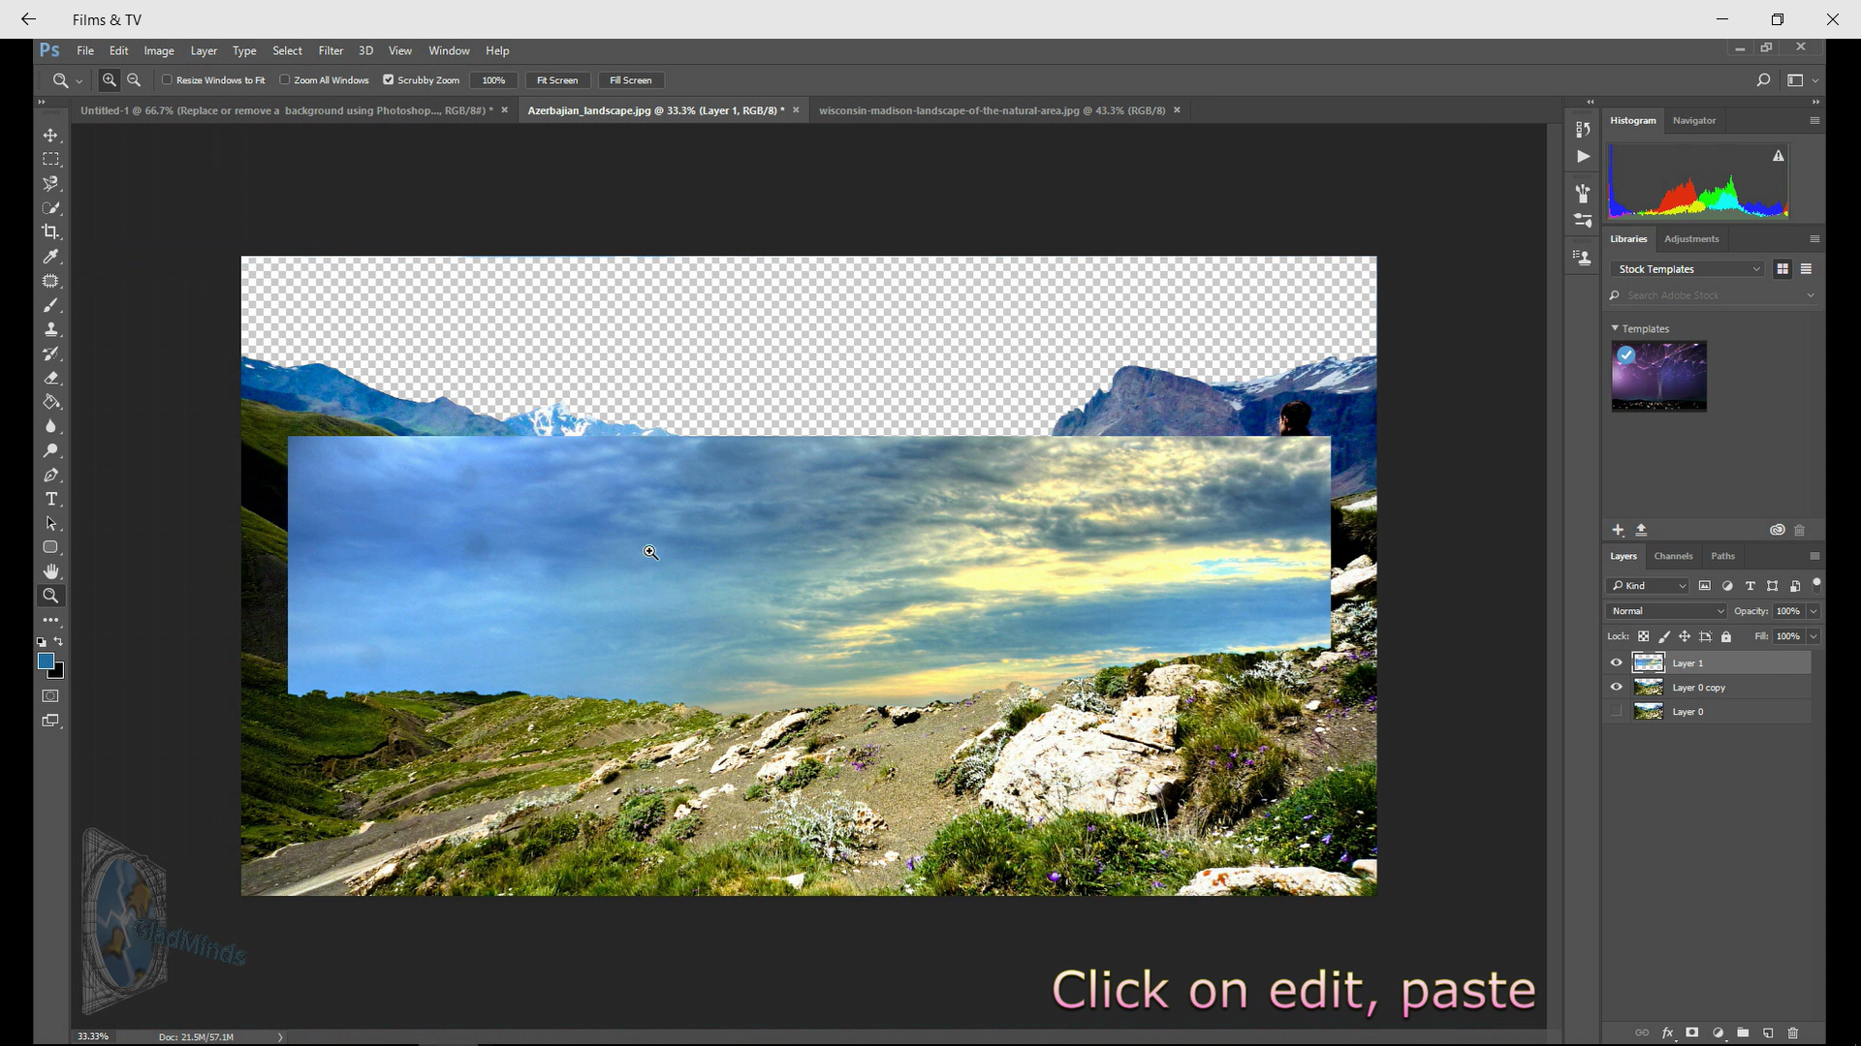Toggle visibility of Layer 1
The height and width of the screenshot is (1046, 1861).
click(1616, 661)
